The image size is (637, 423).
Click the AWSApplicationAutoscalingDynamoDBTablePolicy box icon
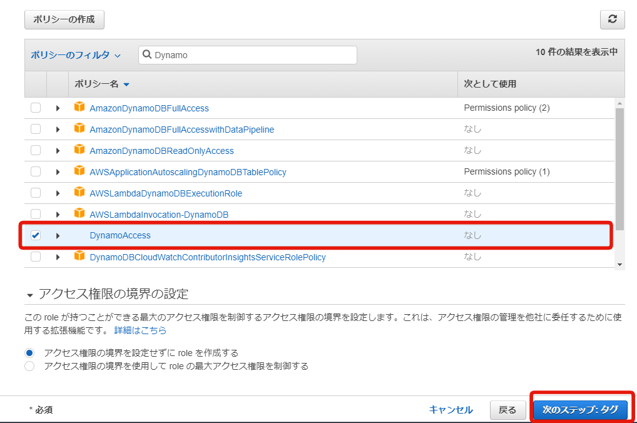coord(79,171)
